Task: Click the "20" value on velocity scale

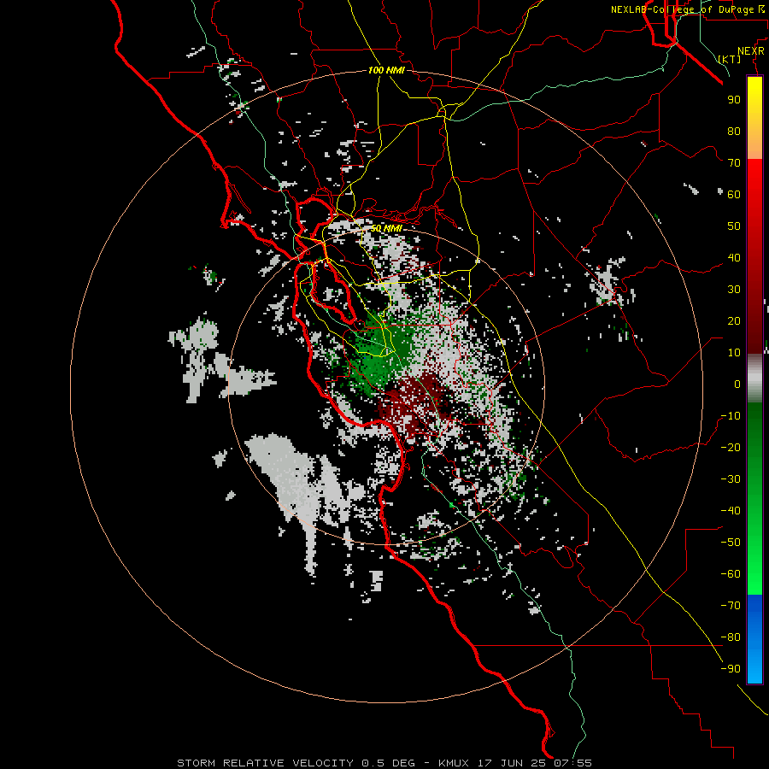Action: point(734,320)
